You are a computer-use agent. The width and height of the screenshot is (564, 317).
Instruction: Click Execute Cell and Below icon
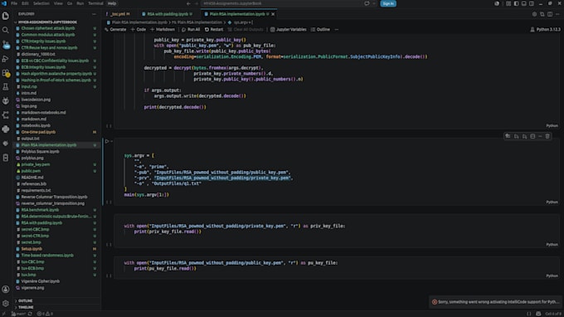[x=524, y=136]
